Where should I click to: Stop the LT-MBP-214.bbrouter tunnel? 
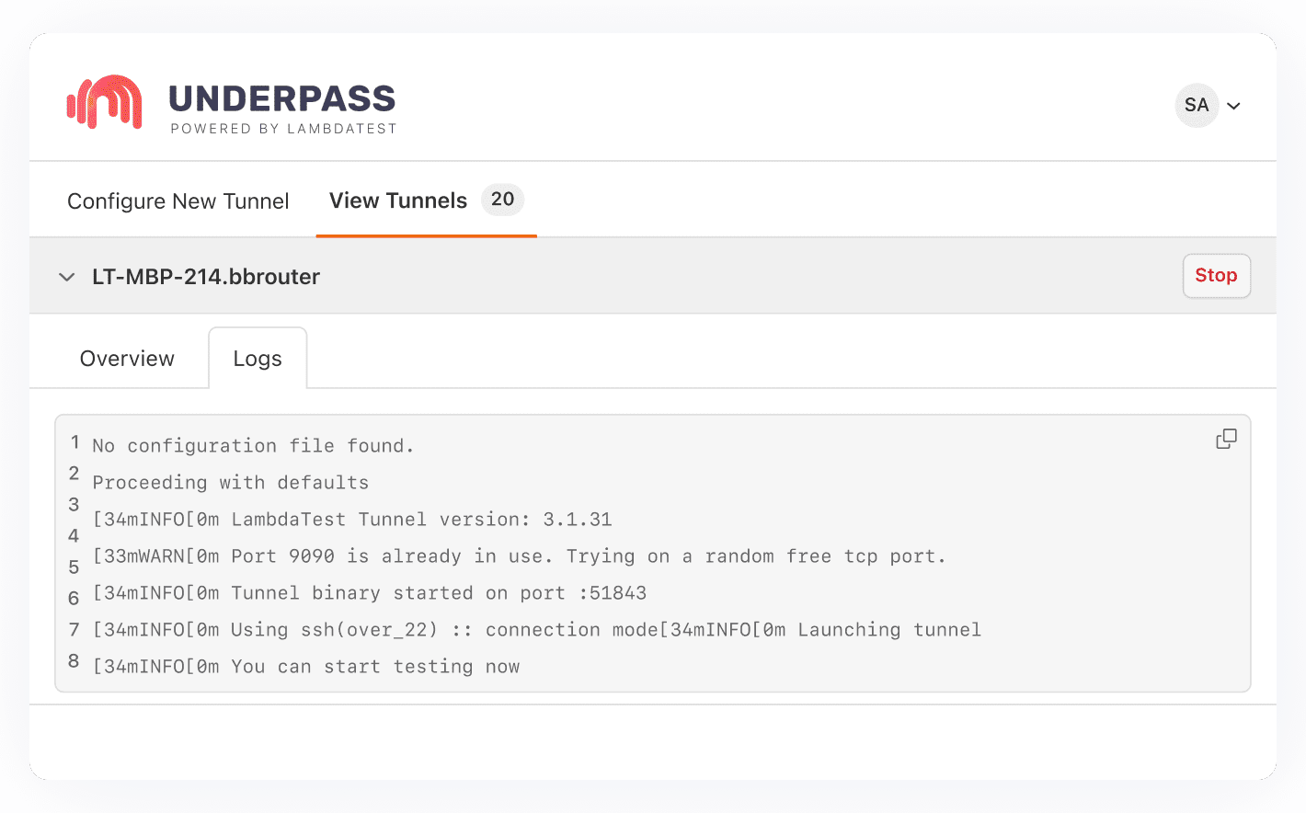tap(1216, 275)
